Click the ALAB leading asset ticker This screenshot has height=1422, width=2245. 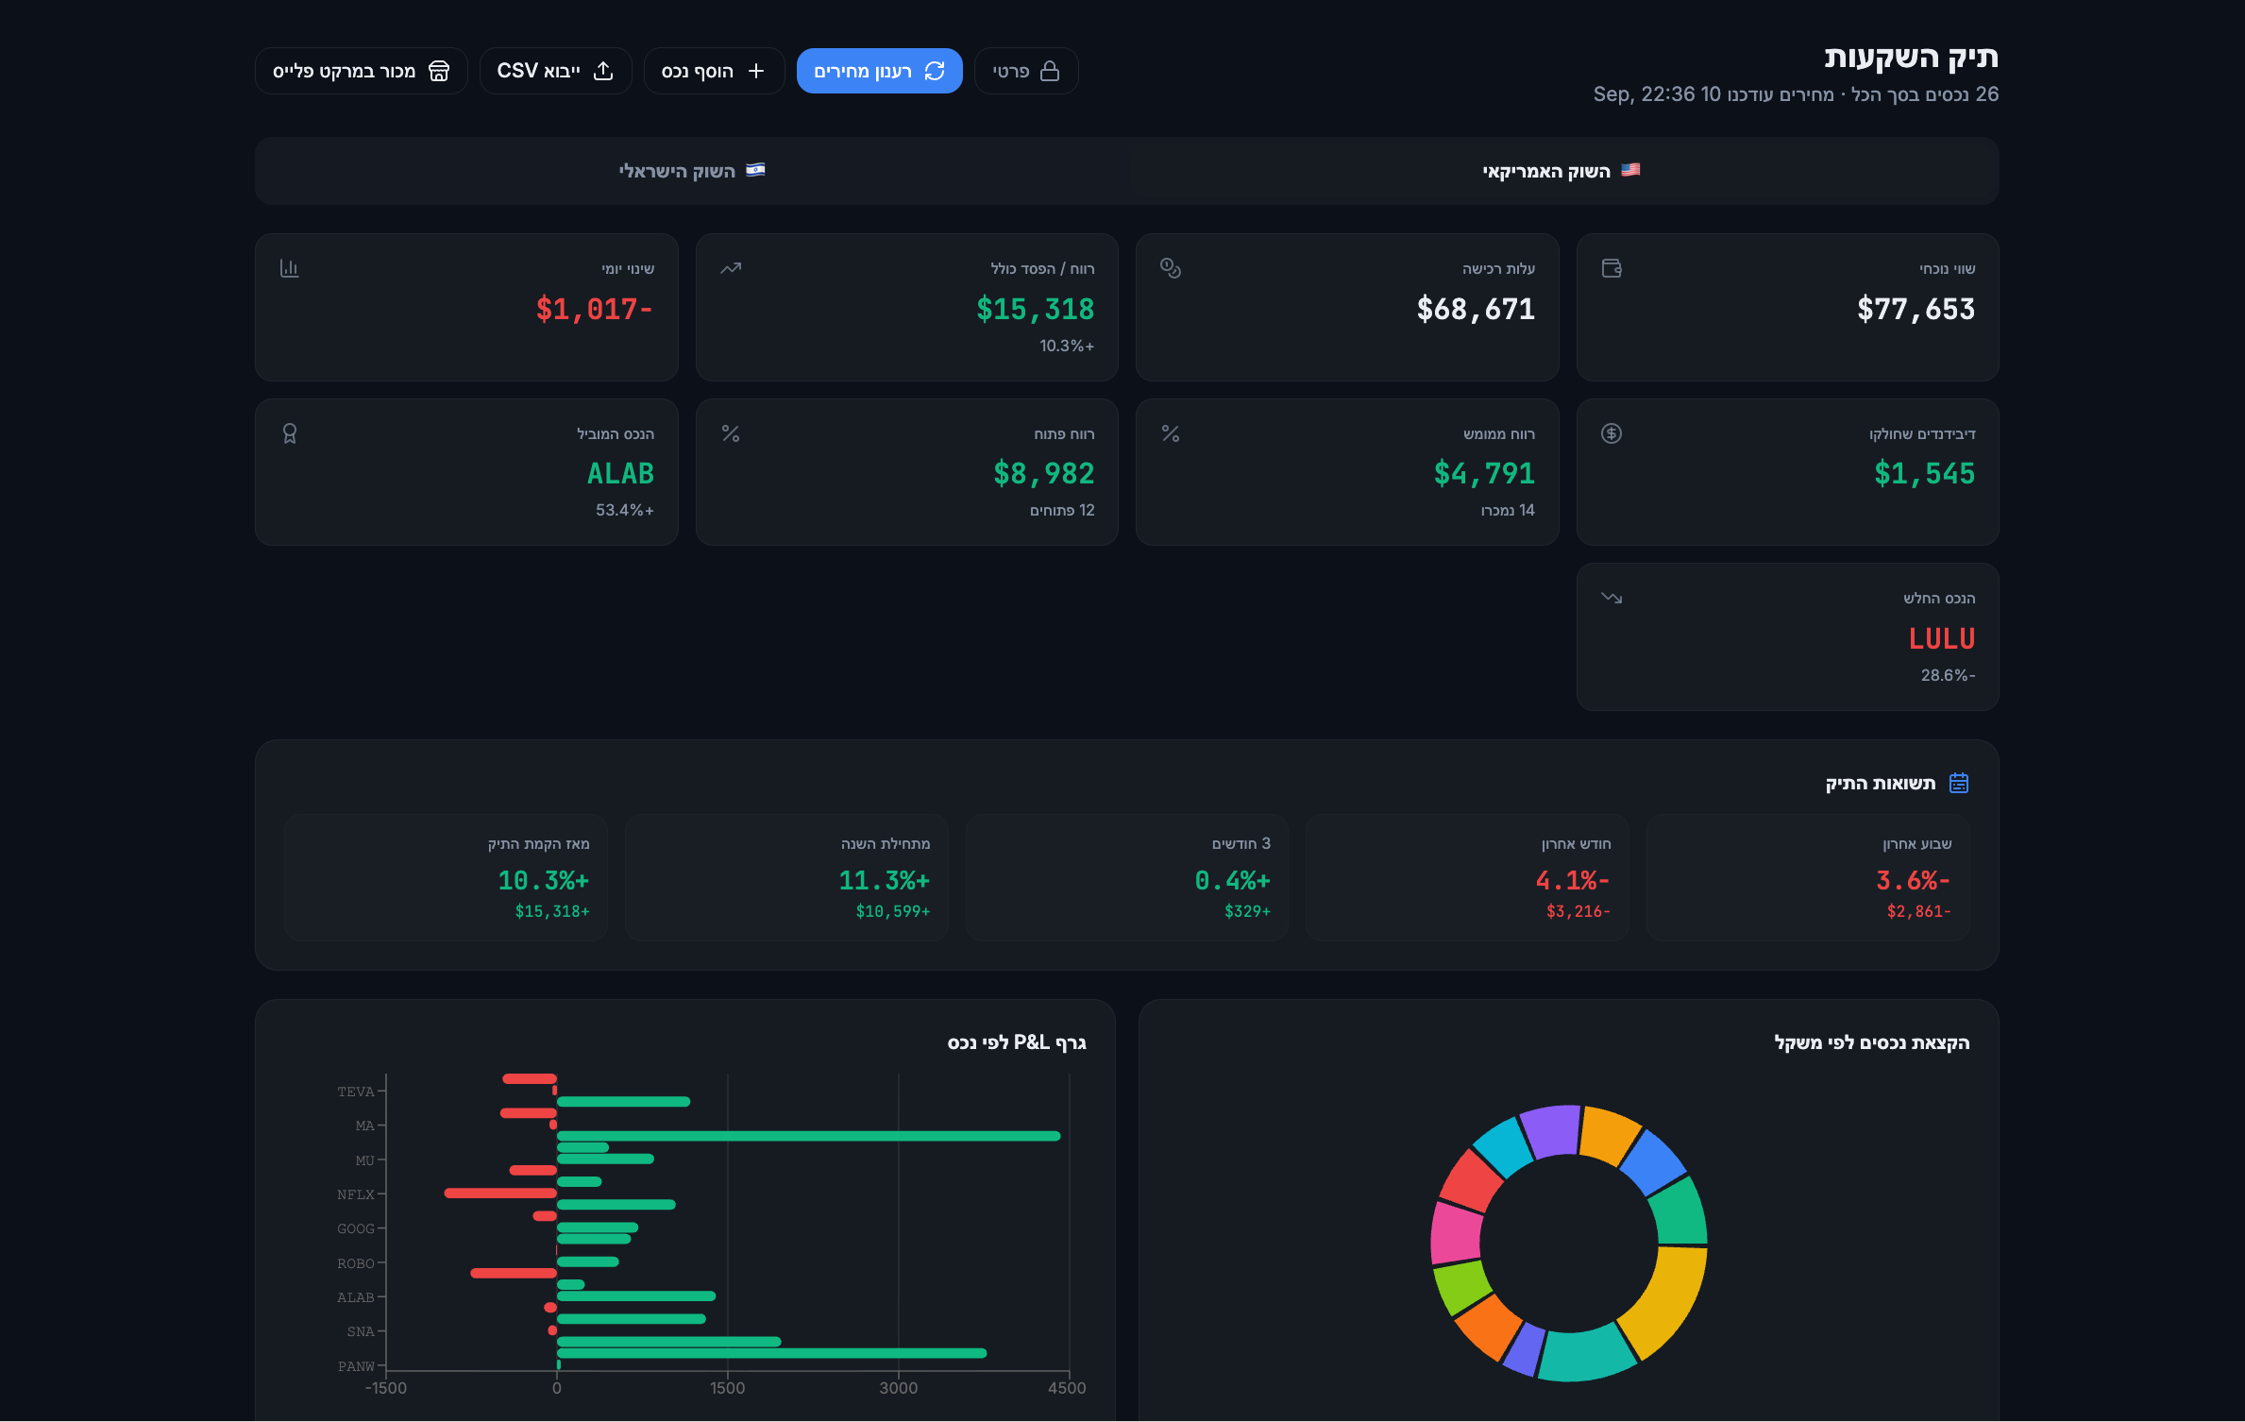(620, 473)
